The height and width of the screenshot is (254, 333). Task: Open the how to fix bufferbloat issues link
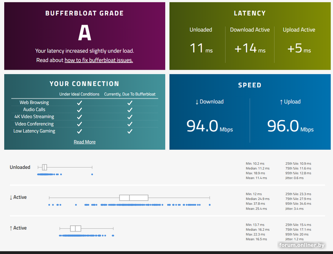99,60
